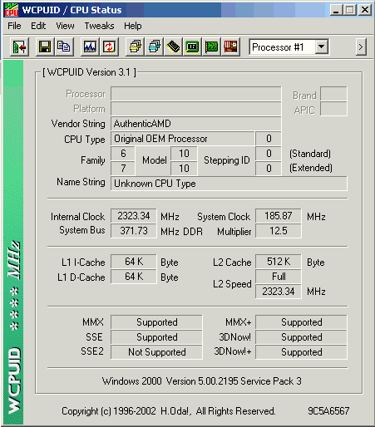Click the standard Family value 6

tap(123, 154)
